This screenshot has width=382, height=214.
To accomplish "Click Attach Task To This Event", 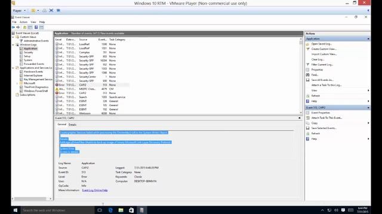I will coord(326,118).
